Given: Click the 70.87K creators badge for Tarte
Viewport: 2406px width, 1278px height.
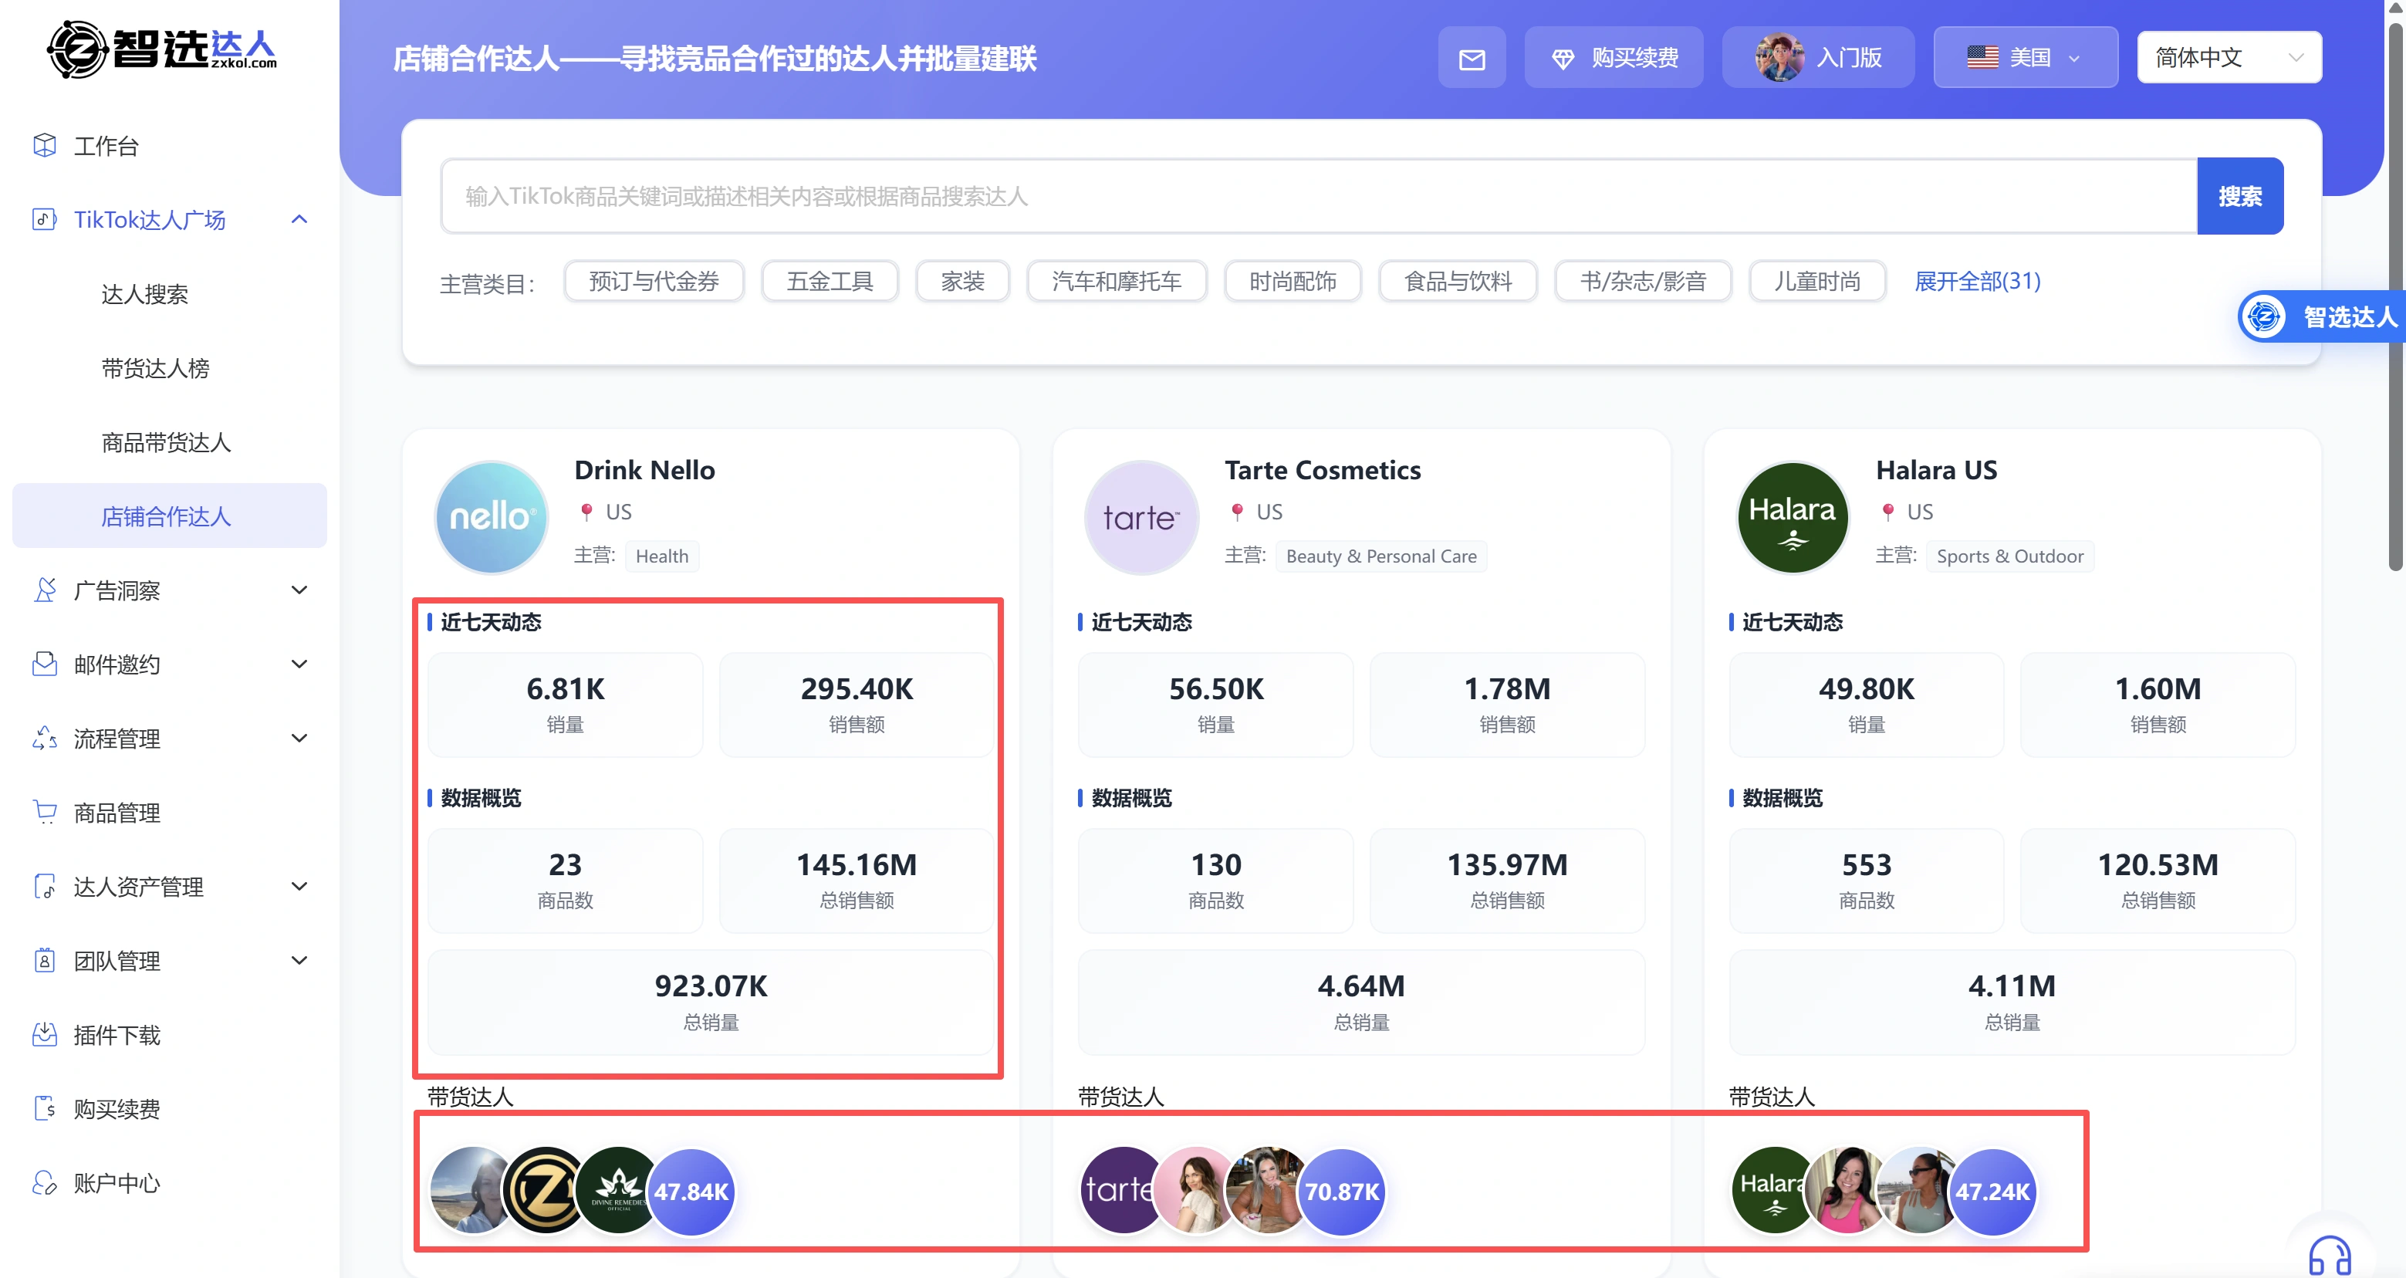Looking at the screenshot, I should click(1341, 1191).
